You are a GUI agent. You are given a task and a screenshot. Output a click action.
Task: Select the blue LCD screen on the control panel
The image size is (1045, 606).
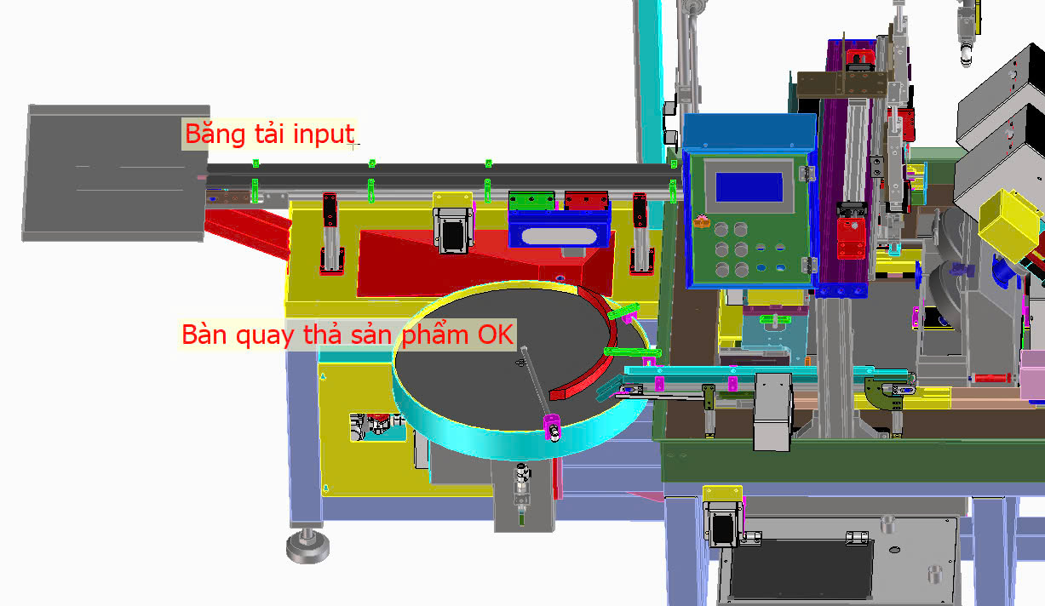pyautogui.click(x=749, y=187)
